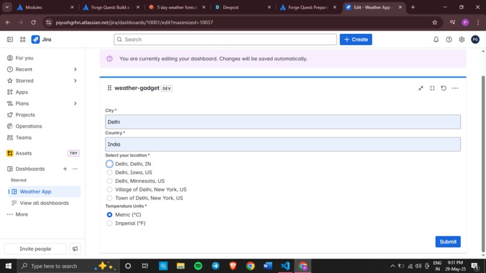This screenshot has width=486, height=273.
Task: Open the PG profile avatar
Action: [x=475, y=39]
